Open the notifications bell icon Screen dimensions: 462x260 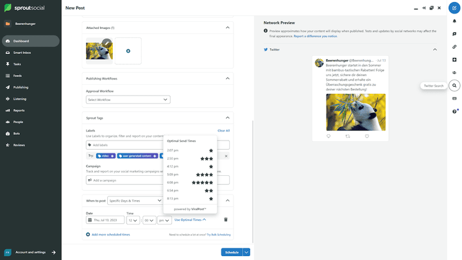(x=454, y=21)
